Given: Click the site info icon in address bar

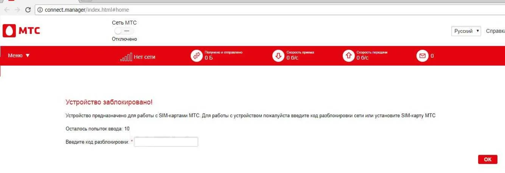Looking at the screenshot, I should tap(40, 10).
